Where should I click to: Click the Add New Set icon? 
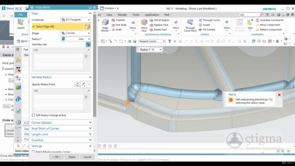(88, 44)
